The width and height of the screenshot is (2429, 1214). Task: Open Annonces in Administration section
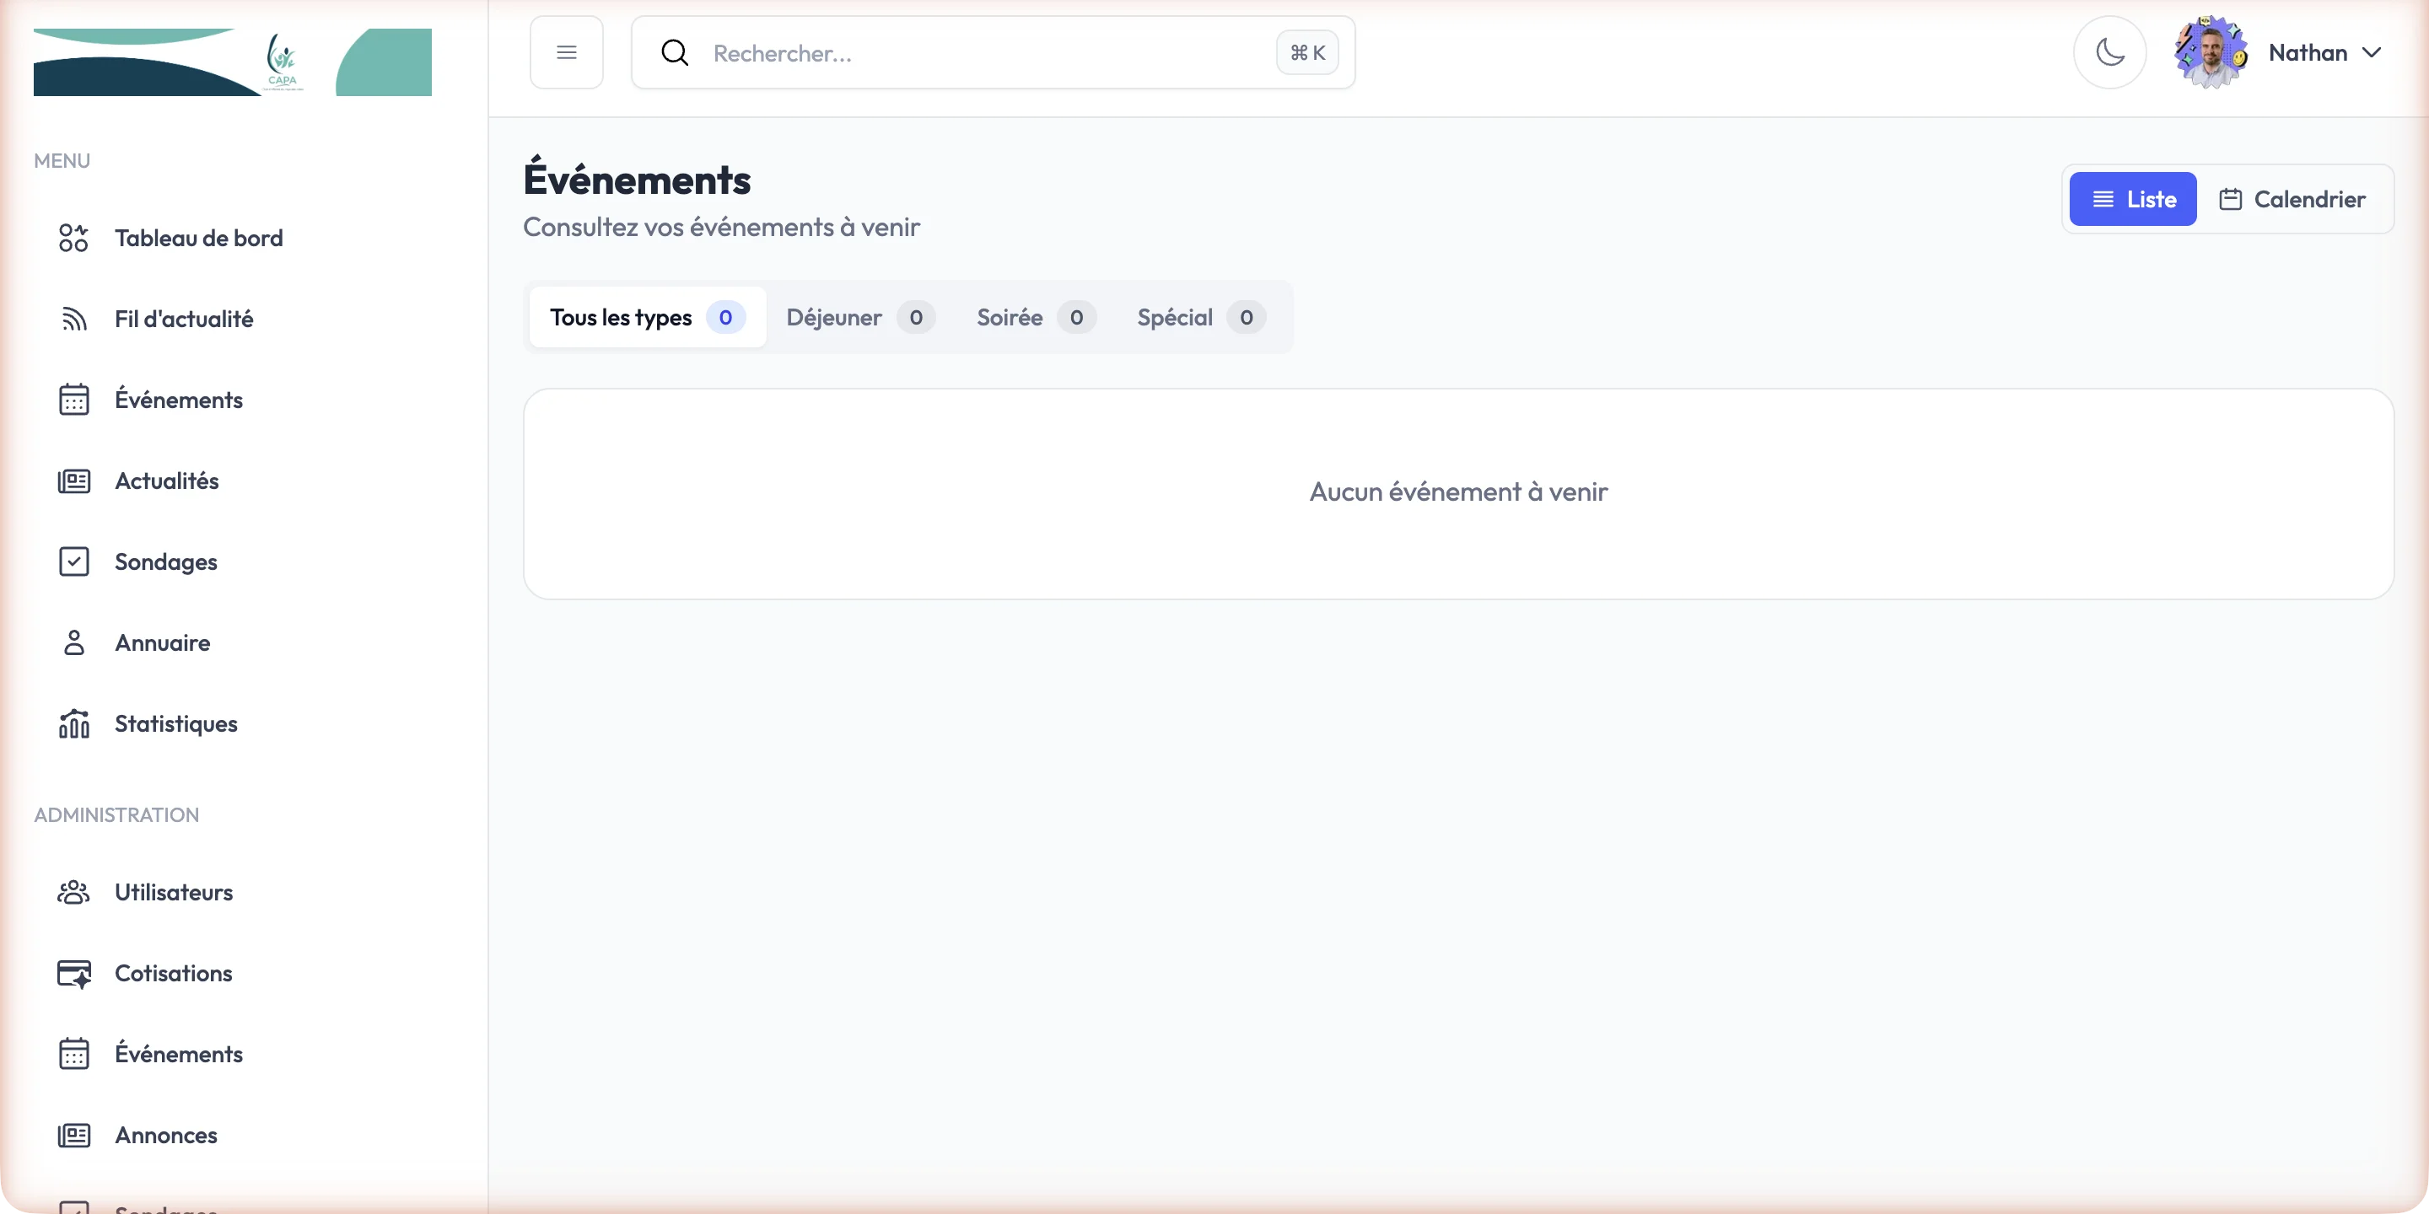[x=166, y=1135]
